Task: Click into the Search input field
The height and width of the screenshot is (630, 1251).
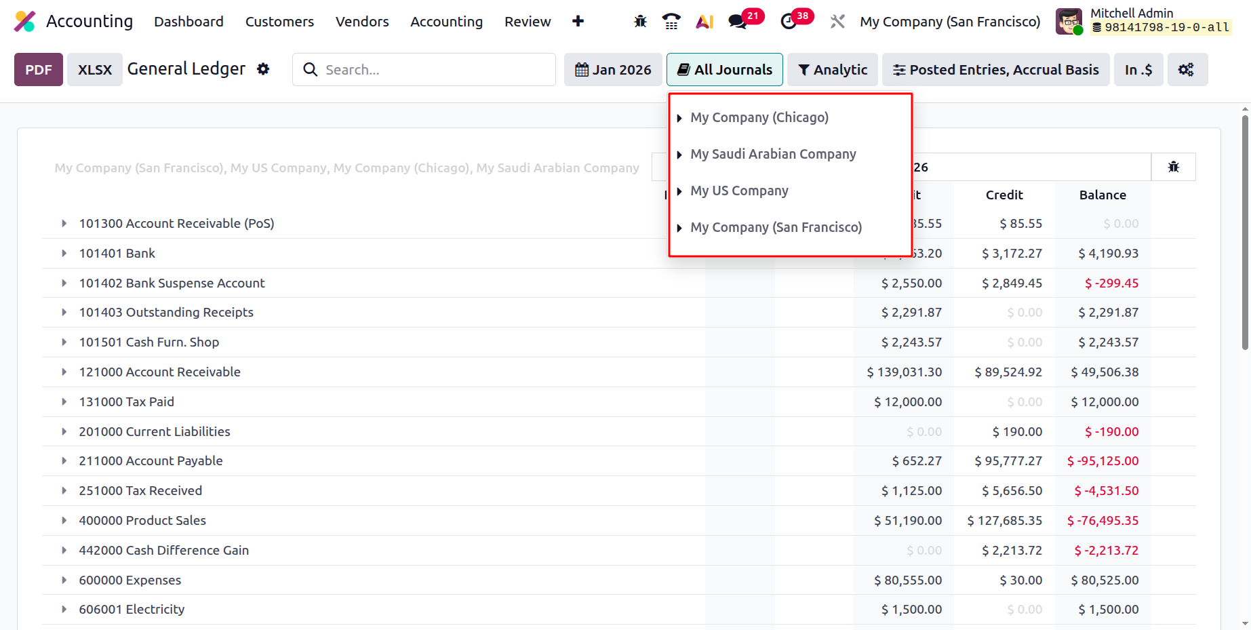Action: (424, 69)
